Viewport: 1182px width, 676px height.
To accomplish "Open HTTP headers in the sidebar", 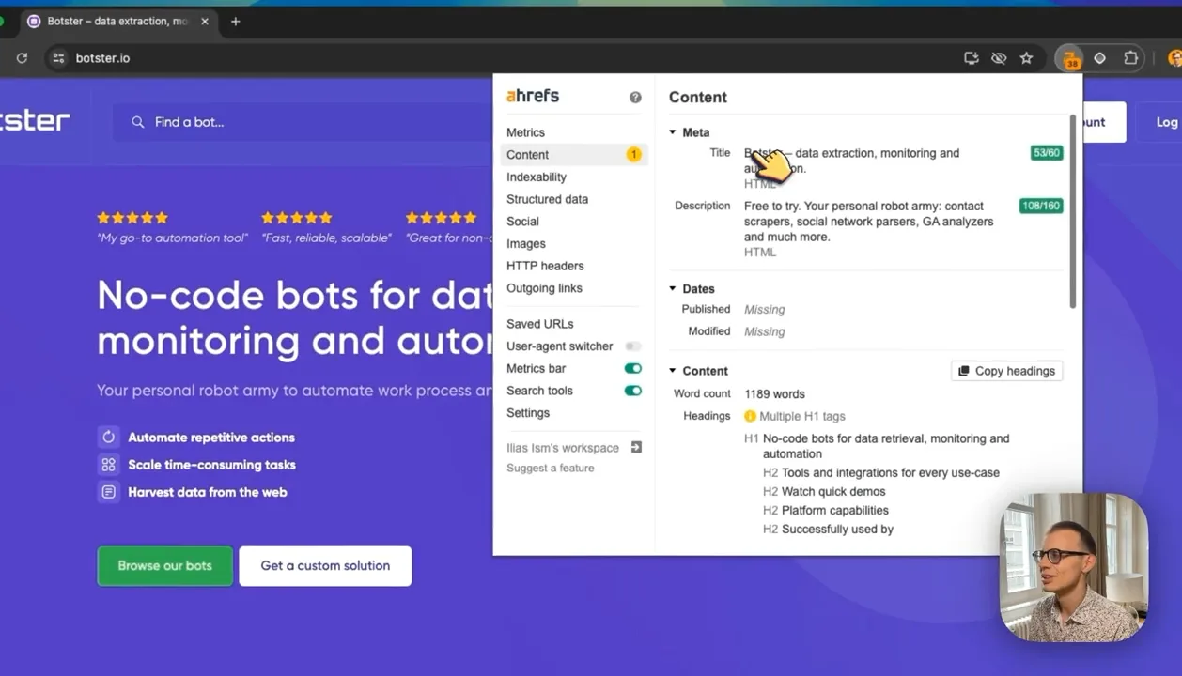I will tap(545, 266).
